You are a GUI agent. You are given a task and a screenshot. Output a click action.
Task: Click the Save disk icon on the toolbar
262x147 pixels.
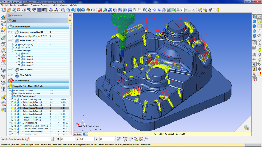18,9
